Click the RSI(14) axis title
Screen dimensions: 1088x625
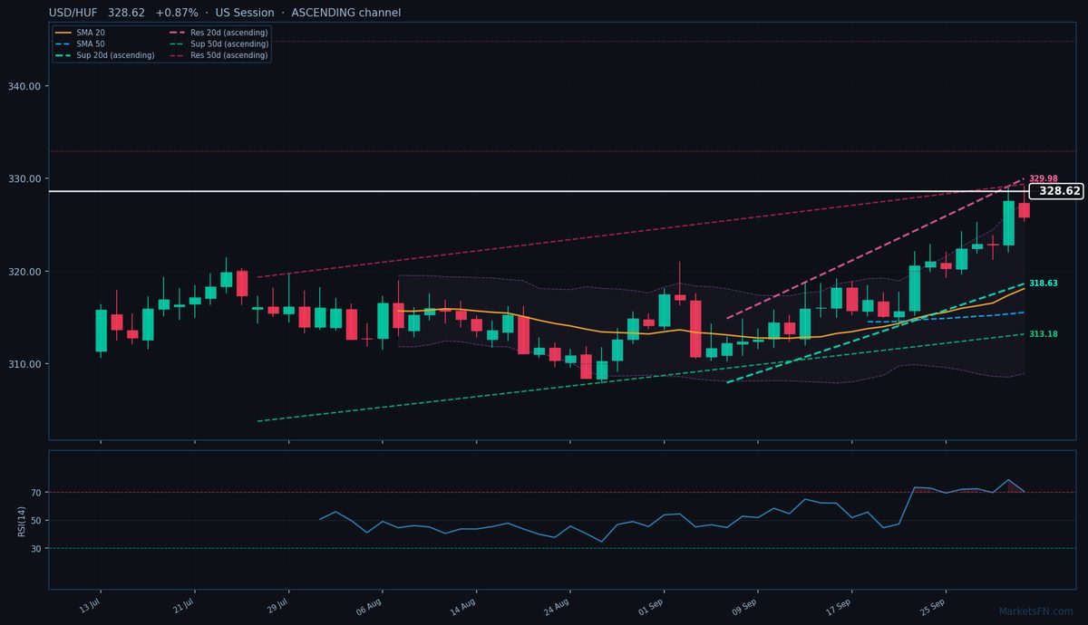20,521
